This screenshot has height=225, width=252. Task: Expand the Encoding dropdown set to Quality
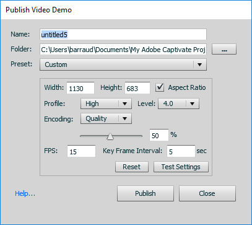[x=106, y=118]
